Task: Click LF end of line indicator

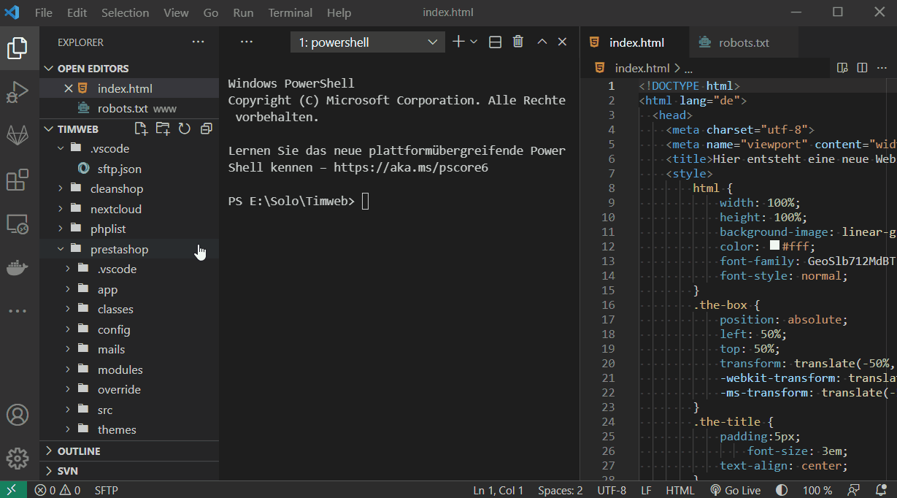Action: click(647, 490)
